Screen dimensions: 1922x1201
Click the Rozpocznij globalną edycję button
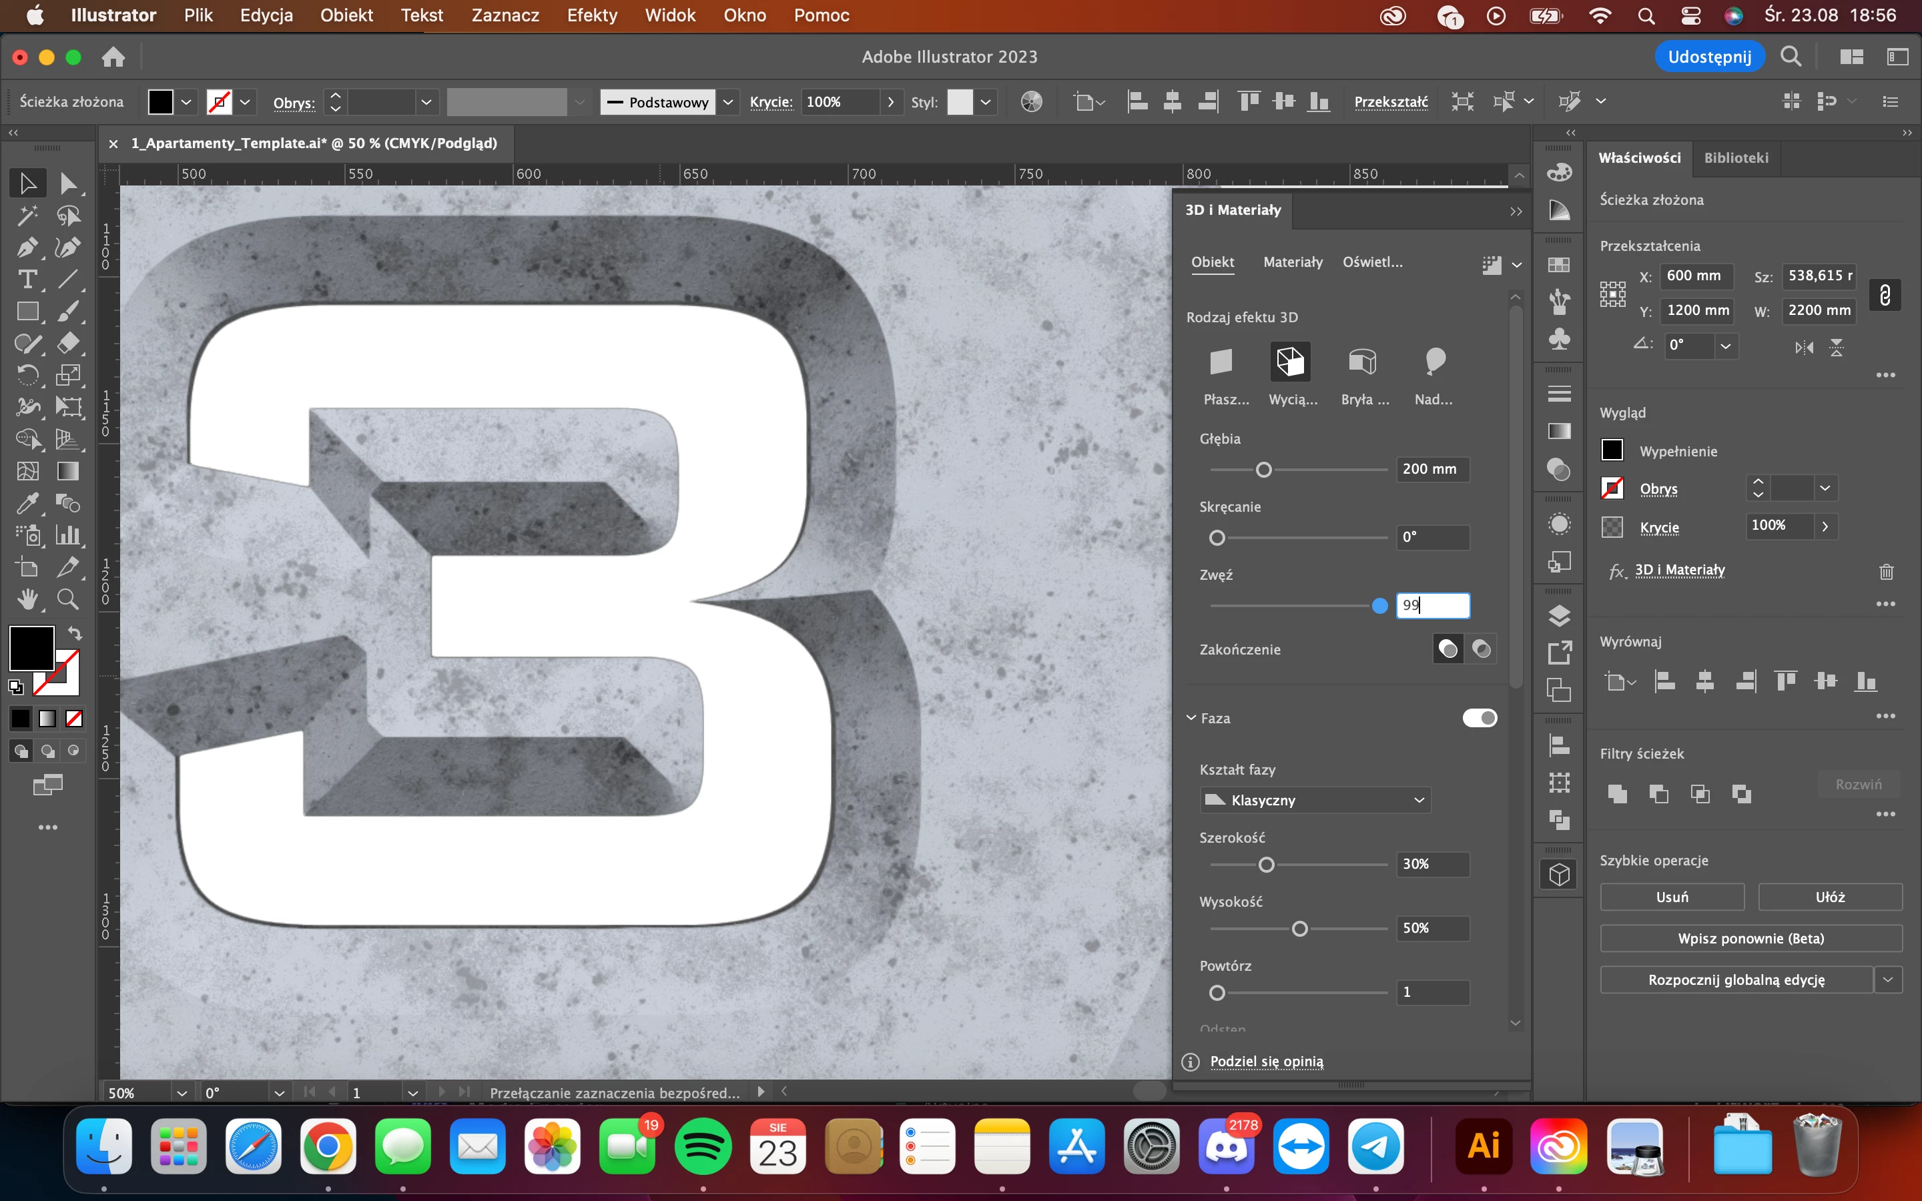pos(1736,980)
